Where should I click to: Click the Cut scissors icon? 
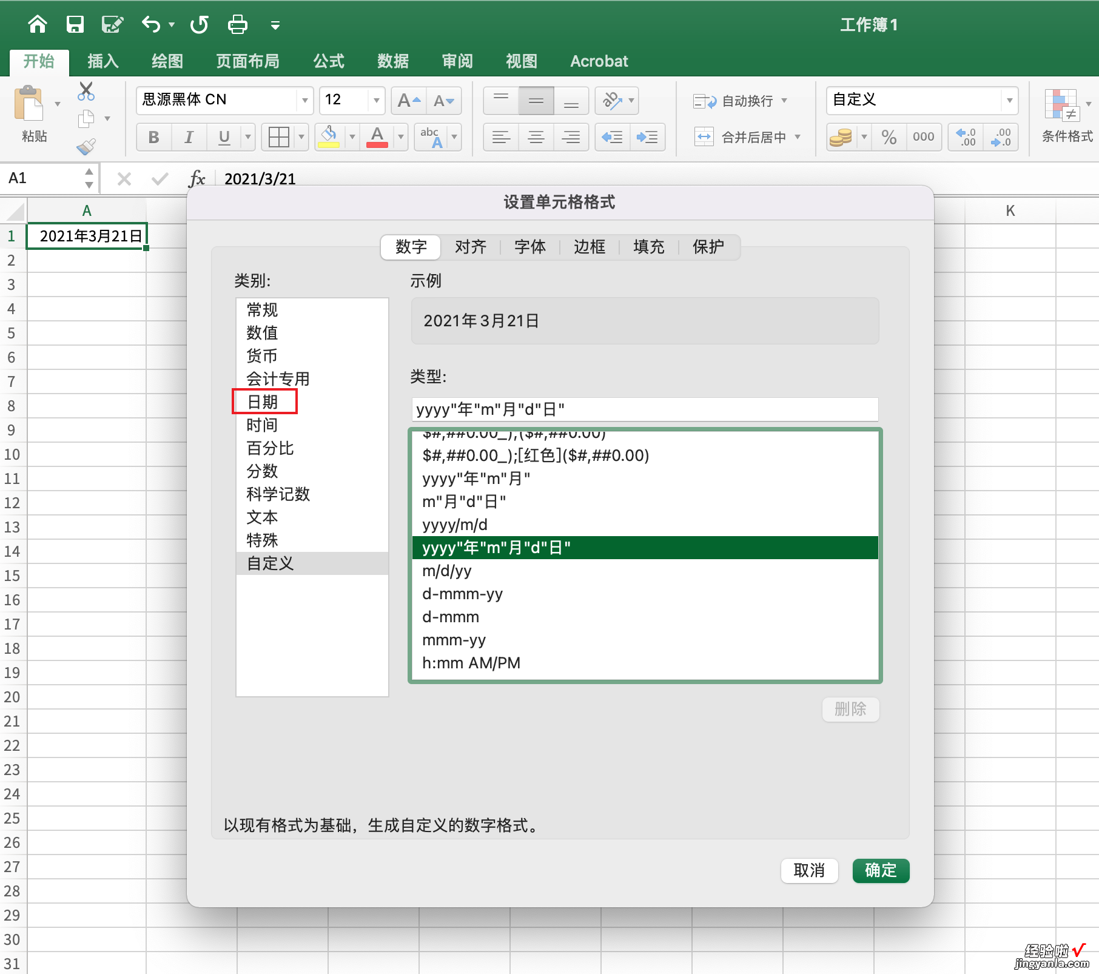86,92
